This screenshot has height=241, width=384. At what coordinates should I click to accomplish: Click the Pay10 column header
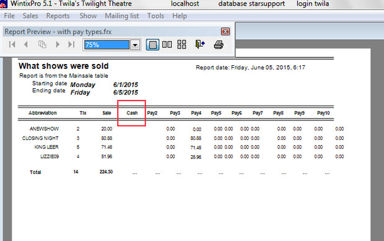tap(323, 113)
